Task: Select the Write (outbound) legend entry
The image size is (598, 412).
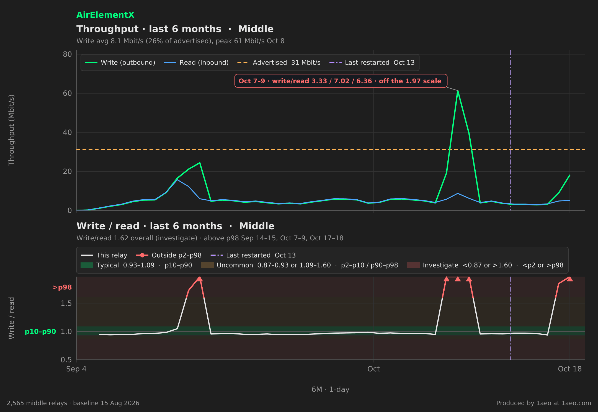Action: (x=120, y=63)
